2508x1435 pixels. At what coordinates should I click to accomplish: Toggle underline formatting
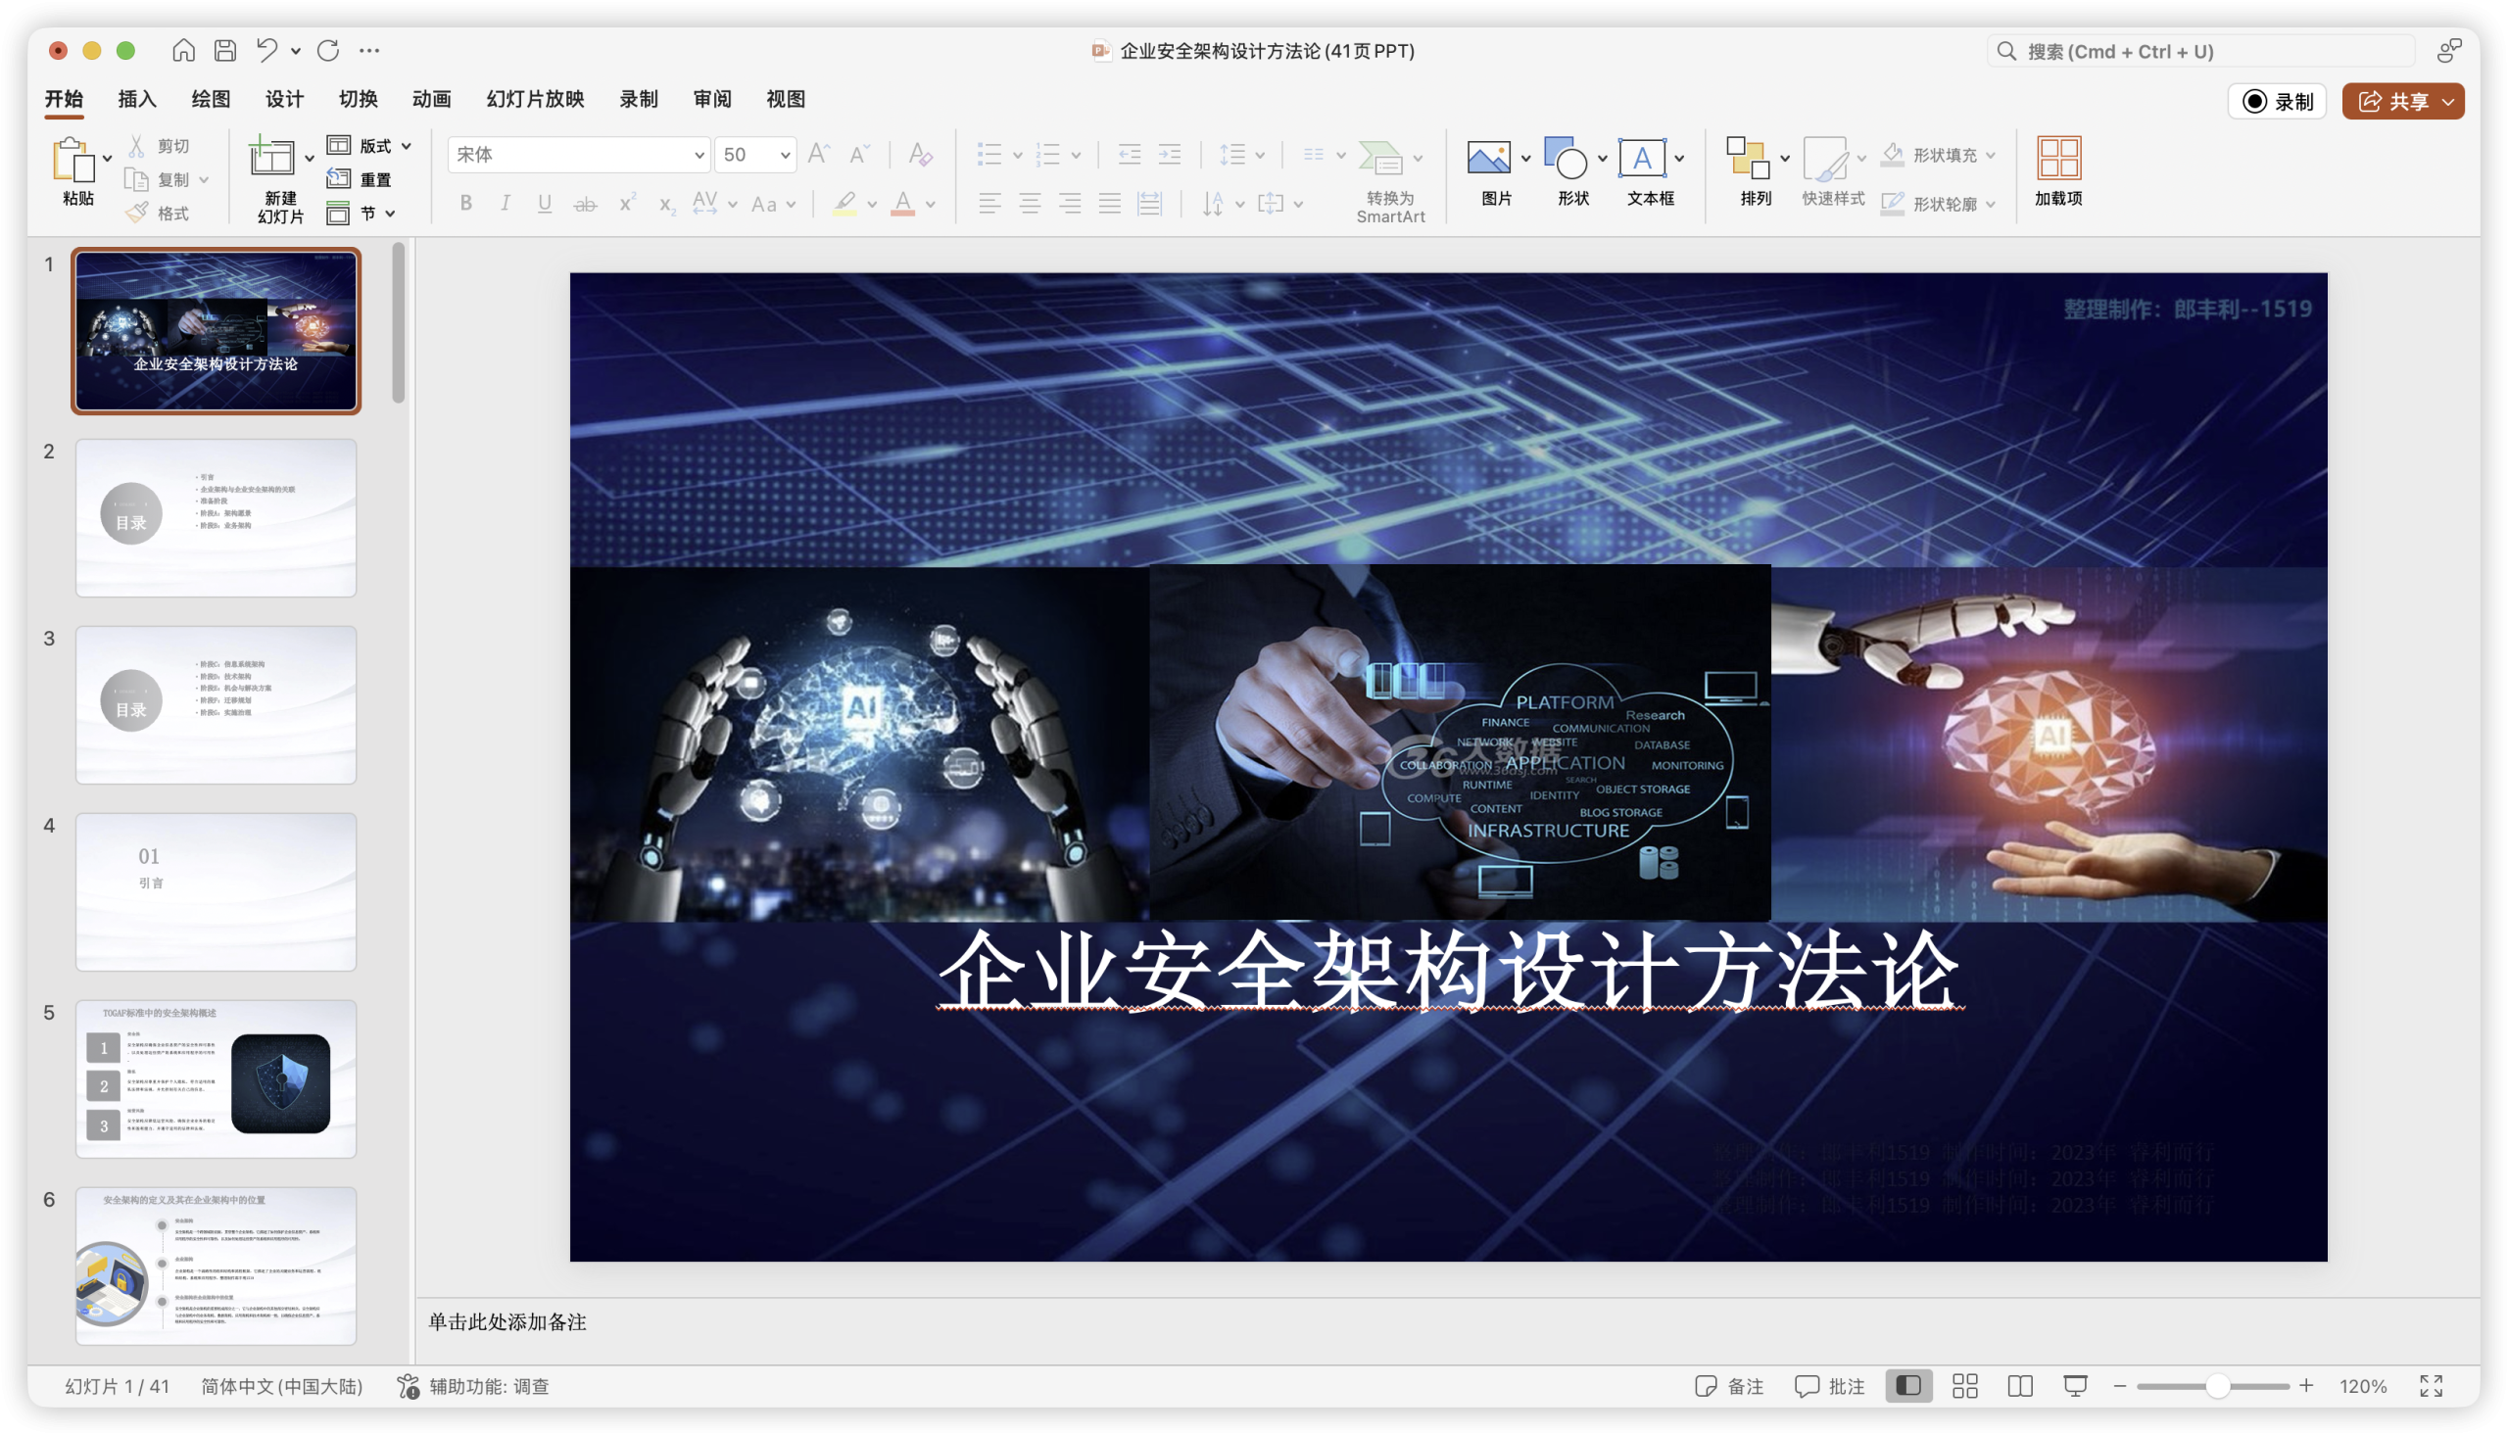coord(544,204)
